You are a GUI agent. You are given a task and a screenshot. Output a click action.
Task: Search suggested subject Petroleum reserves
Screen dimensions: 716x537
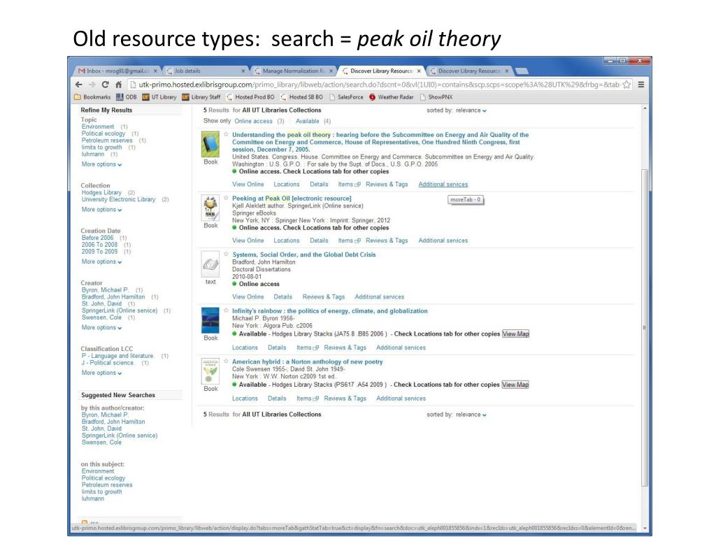pos(107,485)
